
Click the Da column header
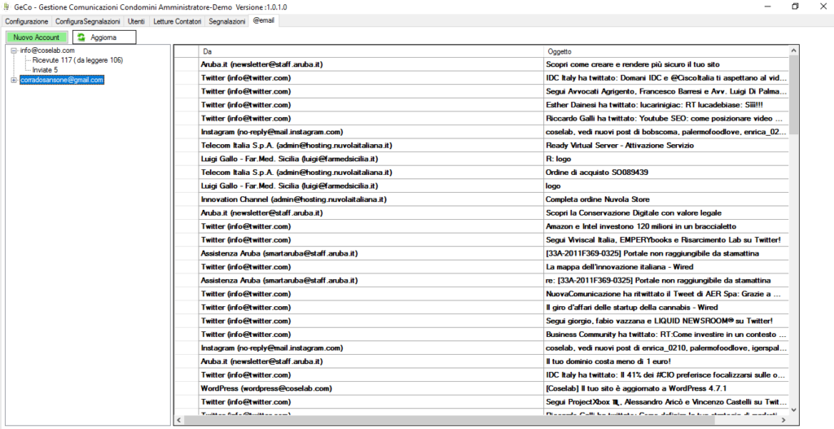[x=371, y=51]
